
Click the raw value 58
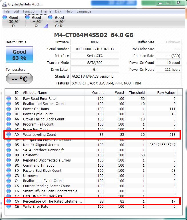tap(174, 170)
